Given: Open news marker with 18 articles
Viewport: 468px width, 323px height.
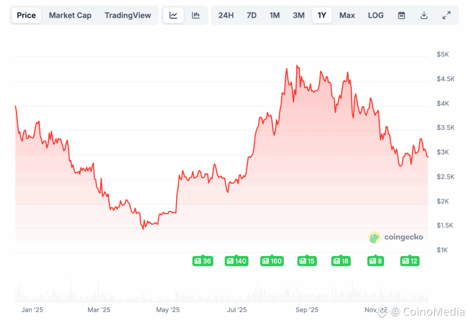Looking at the screenshot, I should (341, 261).
